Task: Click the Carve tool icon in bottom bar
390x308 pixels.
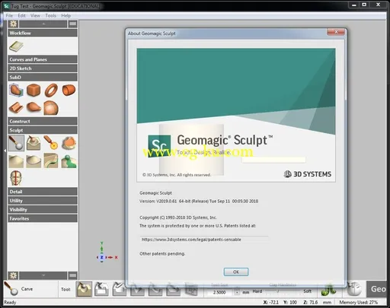Action: pos(11,289)
